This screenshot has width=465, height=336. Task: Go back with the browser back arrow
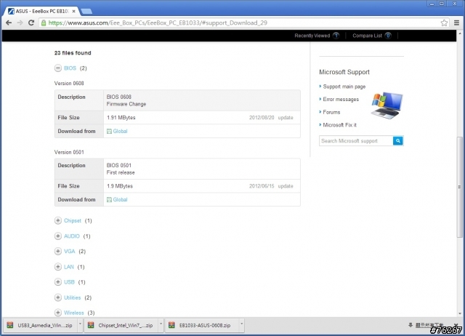[x=9, y=23]
